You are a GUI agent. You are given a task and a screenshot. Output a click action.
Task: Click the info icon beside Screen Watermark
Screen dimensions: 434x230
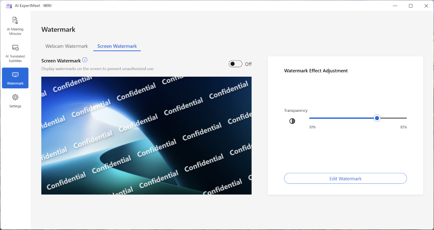pos(85,60)
